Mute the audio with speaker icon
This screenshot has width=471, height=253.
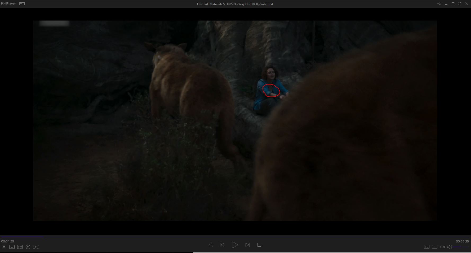(x=449, y=247)
